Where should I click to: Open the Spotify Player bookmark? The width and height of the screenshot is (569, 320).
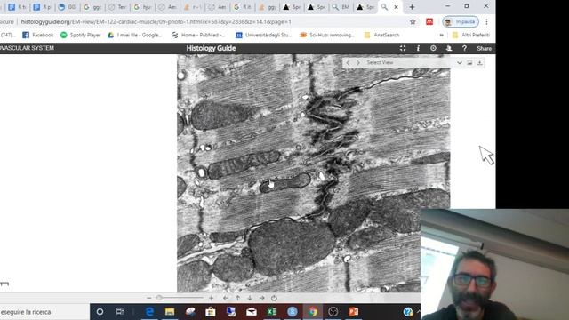point(80,35)
